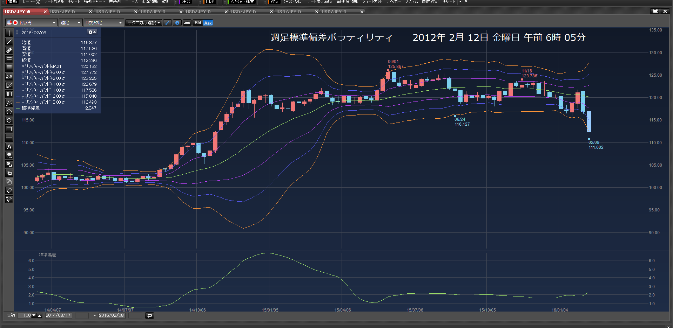
Task: Select the horizontal line tool
Action: pyautogui.click(x=9, y=138)
